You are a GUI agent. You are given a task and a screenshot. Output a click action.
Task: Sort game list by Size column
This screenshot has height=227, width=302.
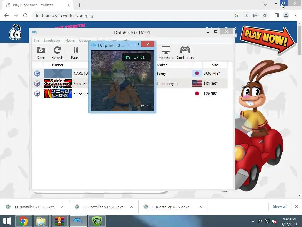tap(215, 65)
